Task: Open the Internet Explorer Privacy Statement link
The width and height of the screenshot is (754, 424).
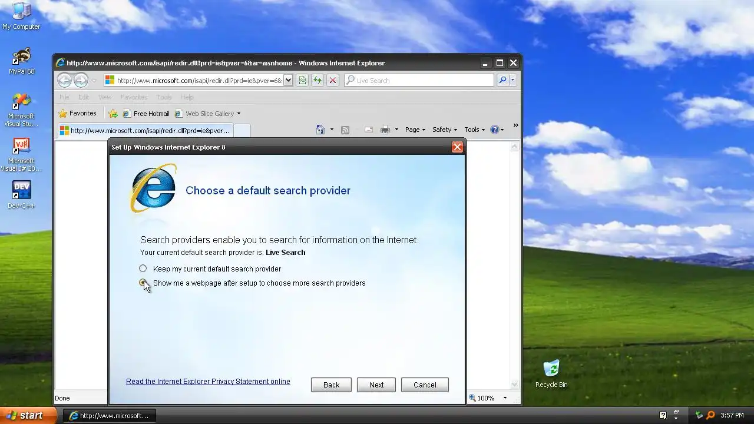Action: click(208, 382)
